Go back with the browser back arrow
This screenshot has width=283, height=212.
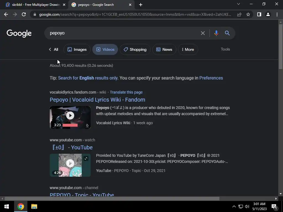tap(6, 14)
